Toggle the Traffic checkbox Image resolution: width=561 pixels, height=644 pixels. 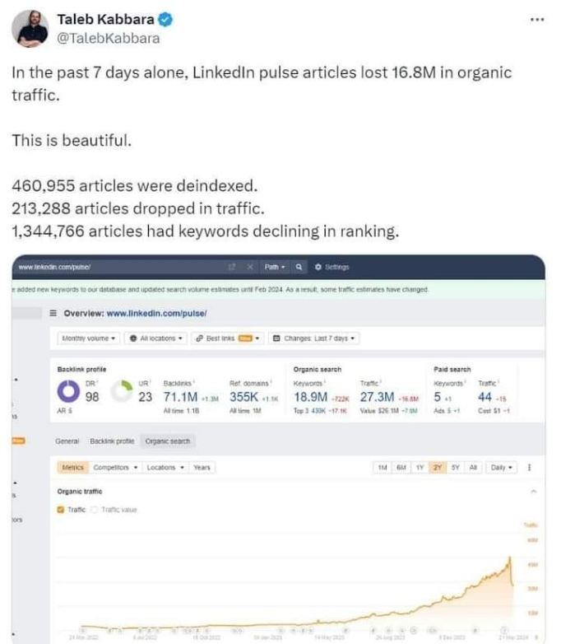pyautogui.click(x=61, y=510)
